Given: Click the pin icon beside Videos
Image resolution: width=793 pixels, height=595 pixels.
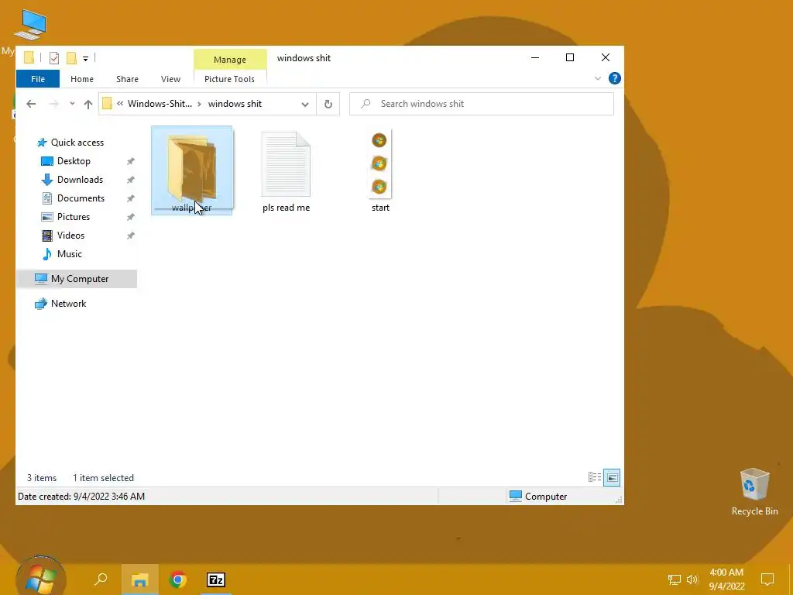Looking at the screenshot, I should coord(130,236).
